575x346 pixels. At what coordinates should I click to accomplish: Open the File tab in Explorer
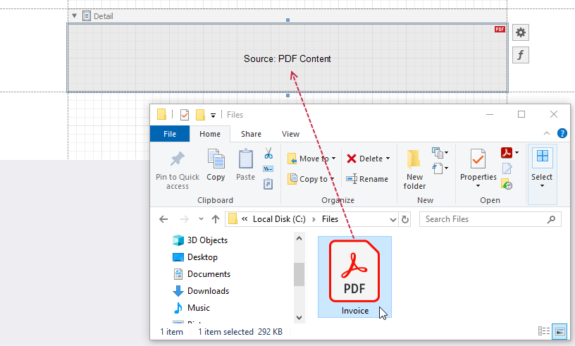[x=170, y=134]
